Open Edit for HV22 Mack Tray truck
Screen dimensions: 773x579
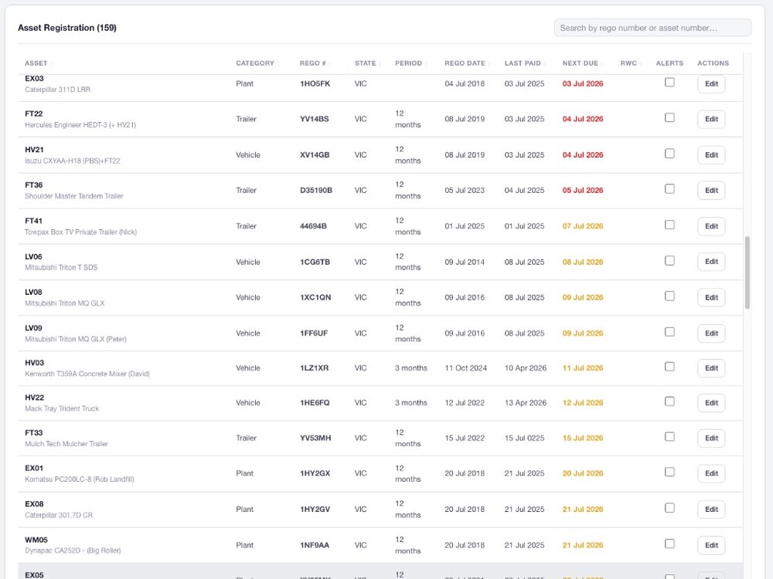tap(711, 403)
